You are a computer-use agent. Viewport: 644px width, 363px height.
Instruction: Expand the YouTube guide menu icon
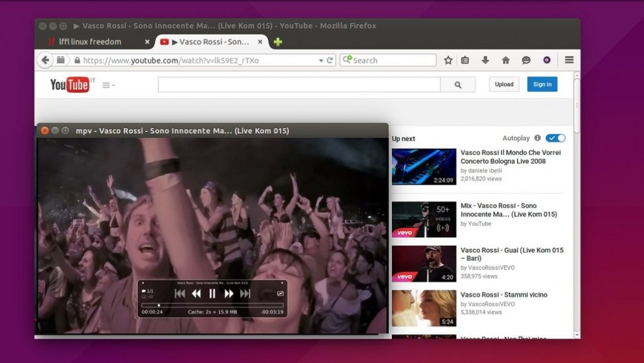coord(106,85)
